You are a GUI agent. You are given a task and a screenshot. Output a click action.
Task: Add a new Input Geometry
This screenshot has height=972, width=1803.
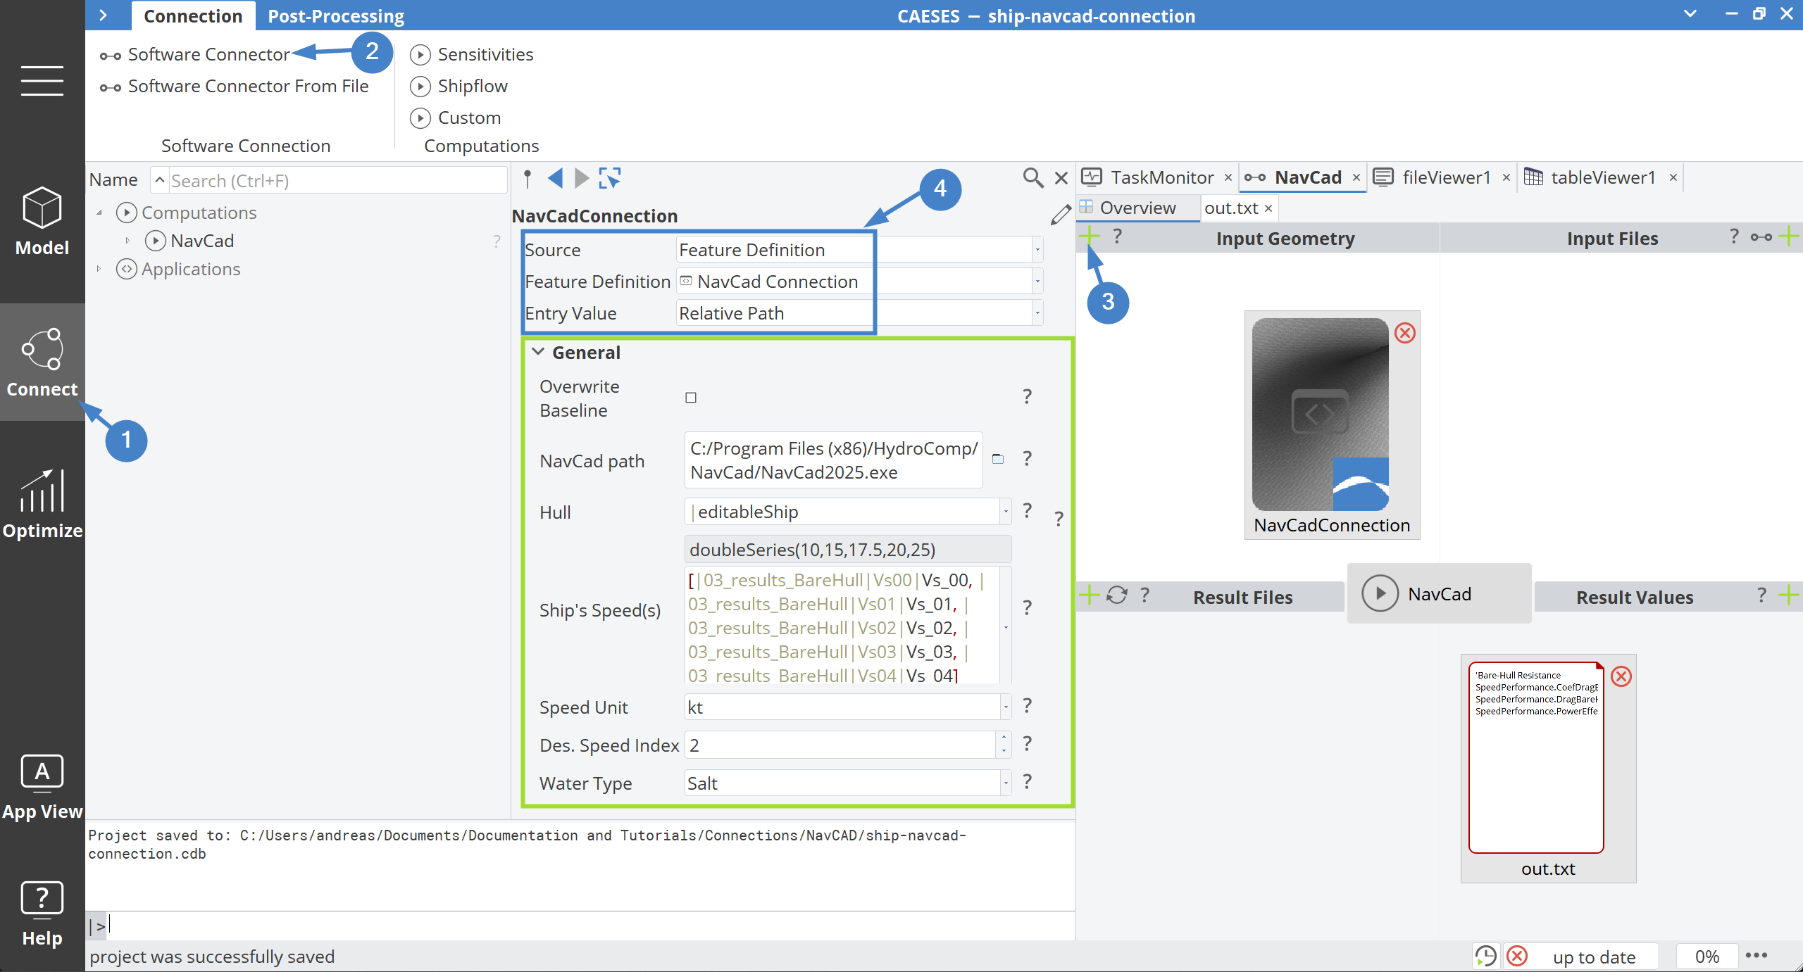pos(1089,236)
